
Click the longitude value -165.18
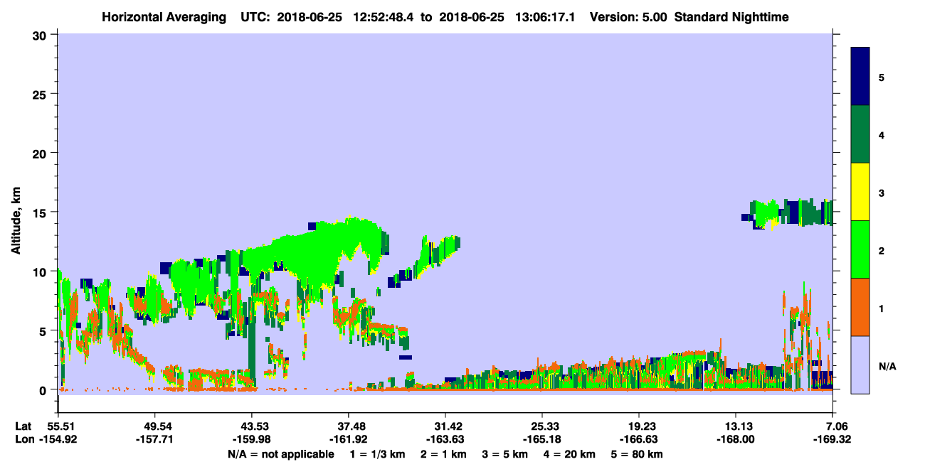(x=541, y=439)
